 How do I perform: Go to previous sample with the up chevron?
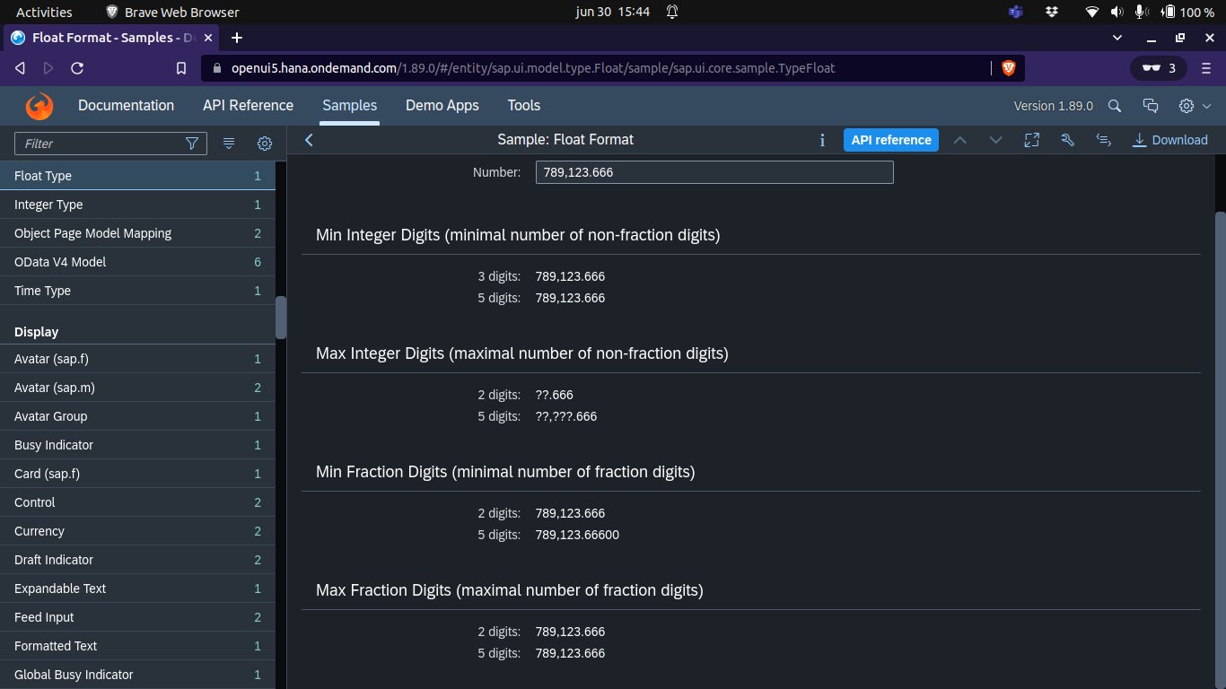point(959,140)
